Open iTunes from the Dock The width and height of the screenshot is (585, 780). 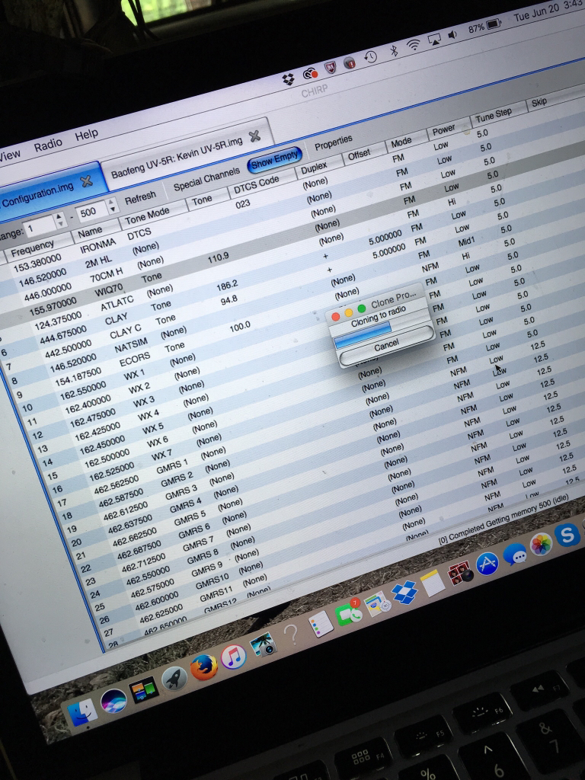point(233,657)
